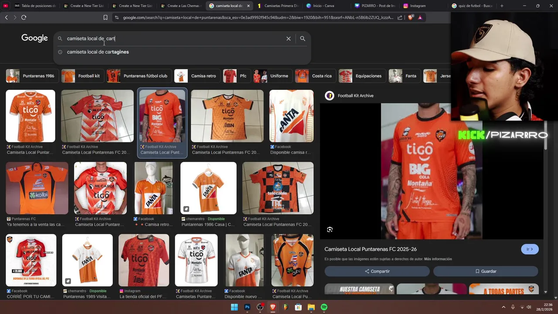Clear the search box with the X
The image size is (558, 314).
click(288, 38)
